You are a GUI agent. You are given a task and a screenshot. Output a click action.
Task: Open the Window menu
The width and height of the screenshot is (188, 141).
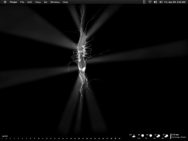[x=55, y=2]
